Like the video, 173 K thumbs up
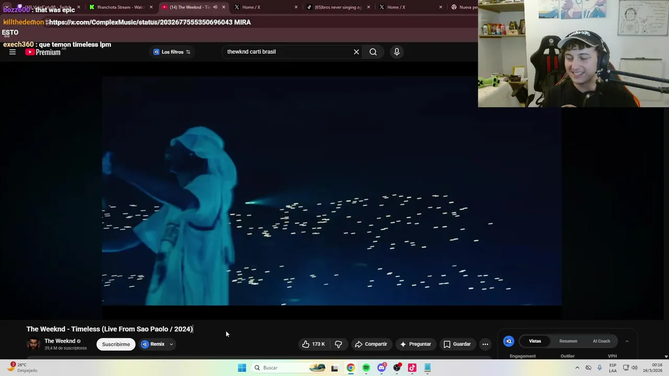 point(313,344)
